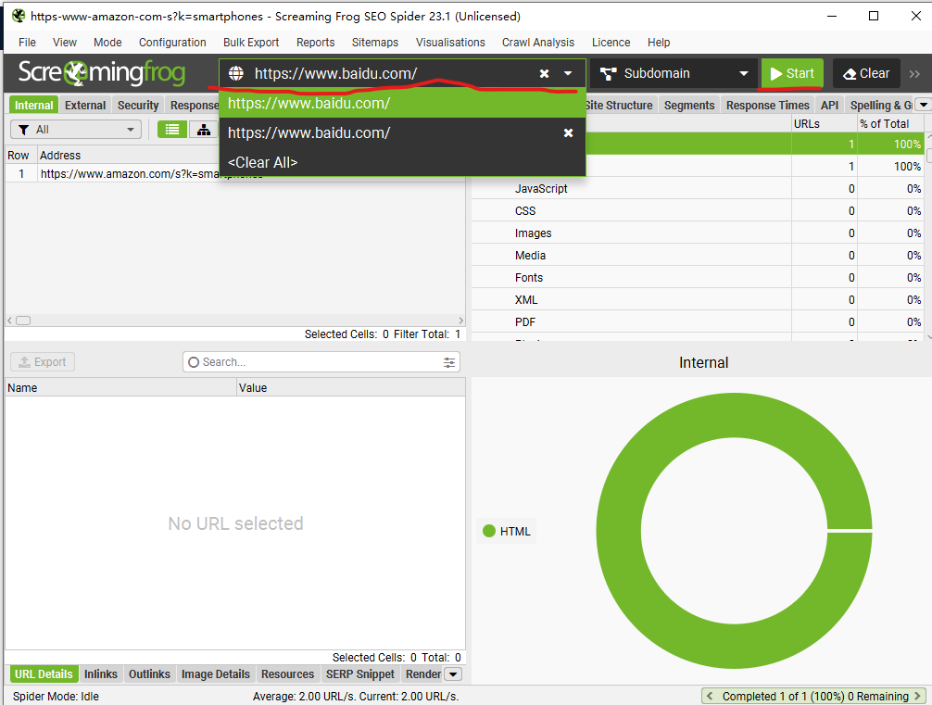Click the Name column header

click(x=120, y=387)
